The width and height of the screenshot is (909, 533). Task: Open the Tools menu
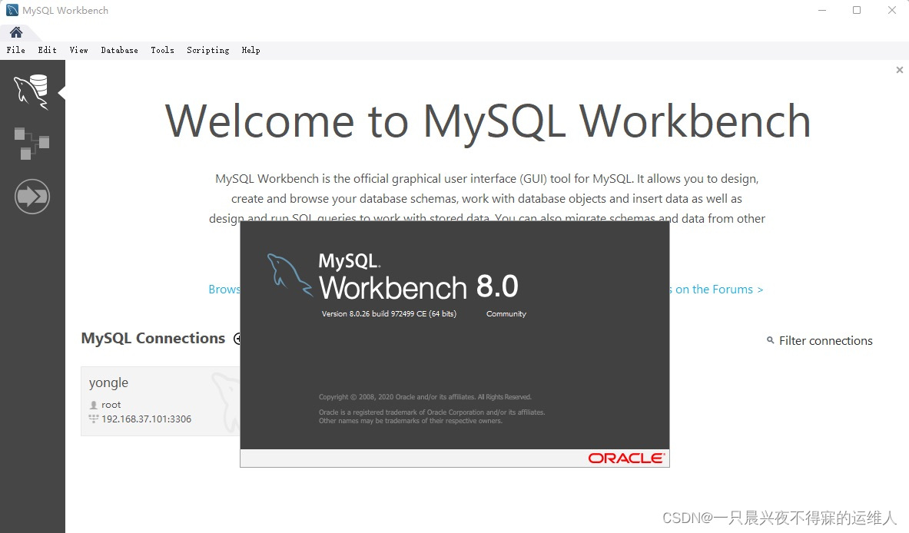click(162, 51)
